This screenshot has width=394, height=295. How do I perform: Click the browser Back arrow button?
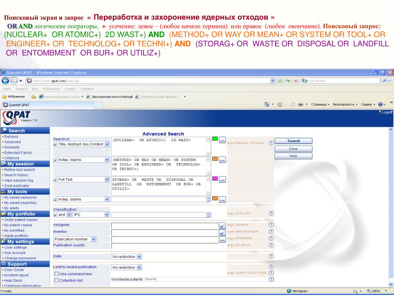[x=5, y=81]
